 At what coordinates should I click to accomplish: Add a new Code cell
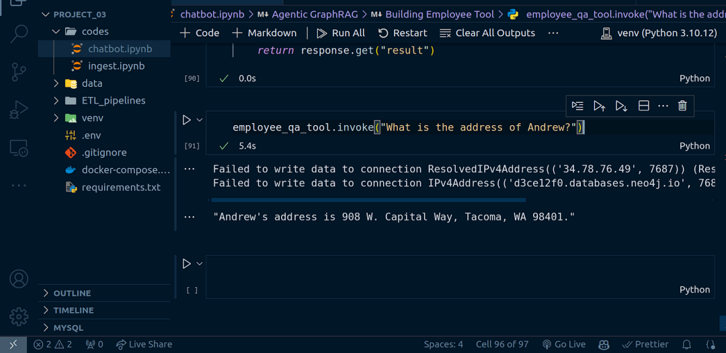pyautogui.click(x=199, y=33)
